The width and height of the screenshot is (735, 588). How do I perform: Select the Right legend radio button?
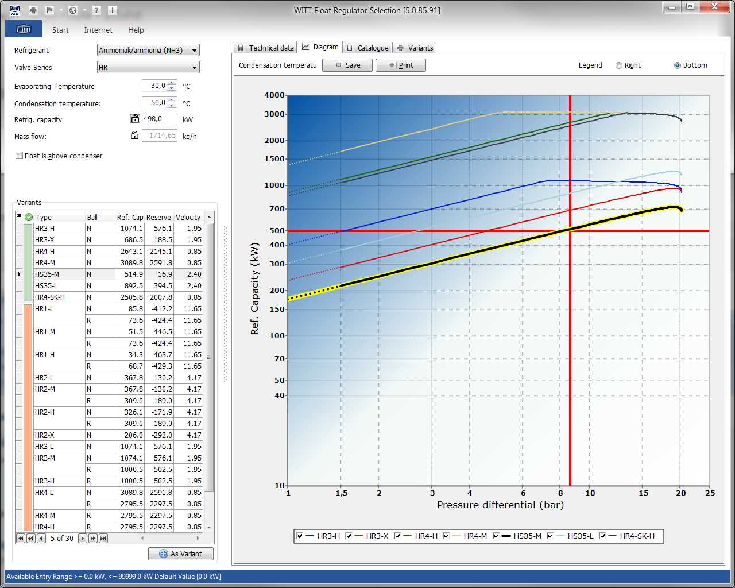(x=619, y=65)
